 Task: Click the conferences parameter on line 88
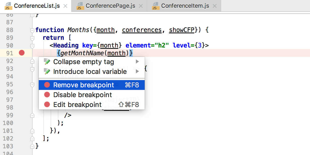click(x=142, y=30)
